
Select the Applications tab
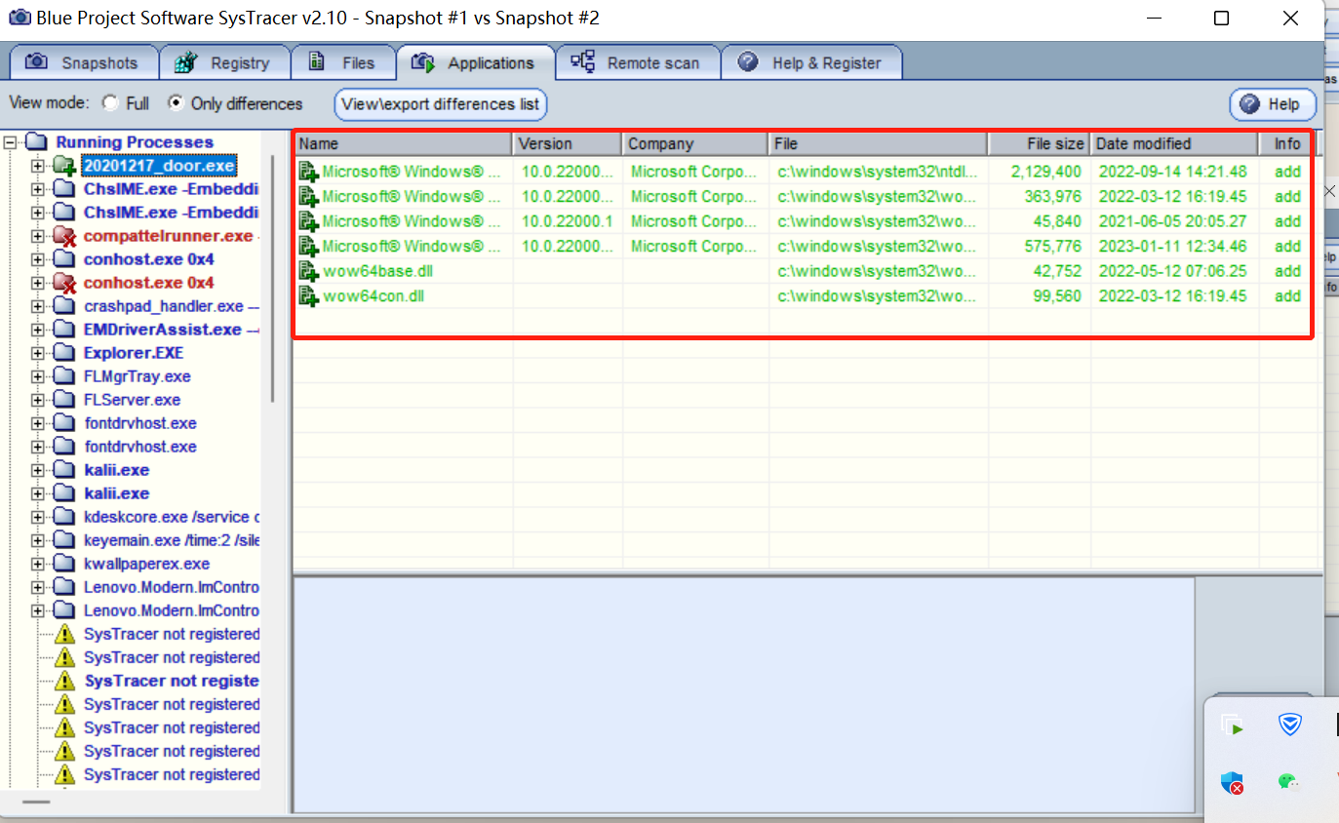(x=475, y=62)
